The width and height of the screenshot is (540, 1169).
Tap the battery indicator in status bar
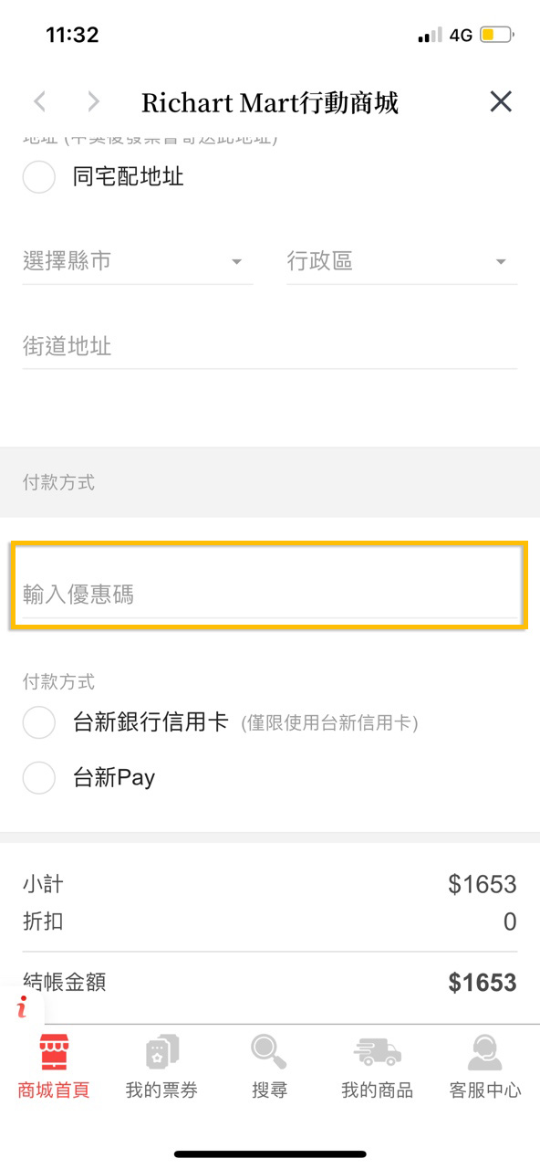point(497,36)
